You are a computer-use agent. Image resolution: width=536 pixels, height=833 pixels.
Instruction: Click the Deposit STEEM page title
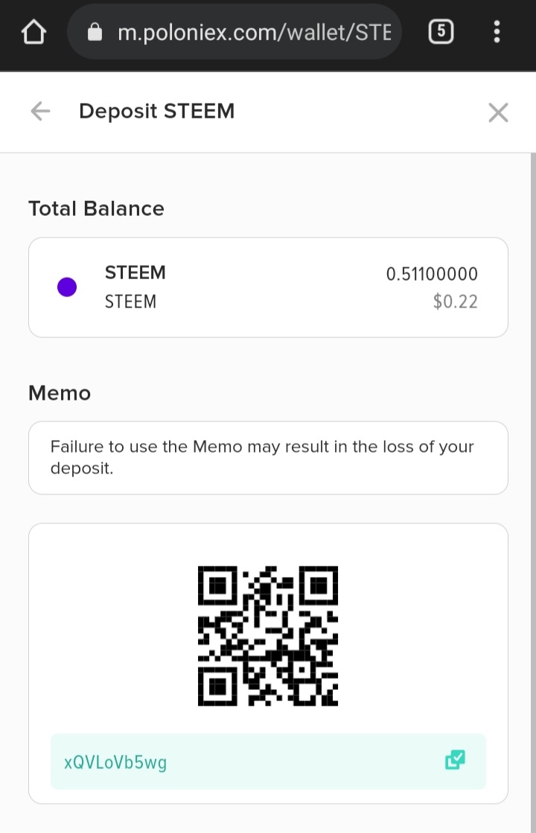coord(156,112)
